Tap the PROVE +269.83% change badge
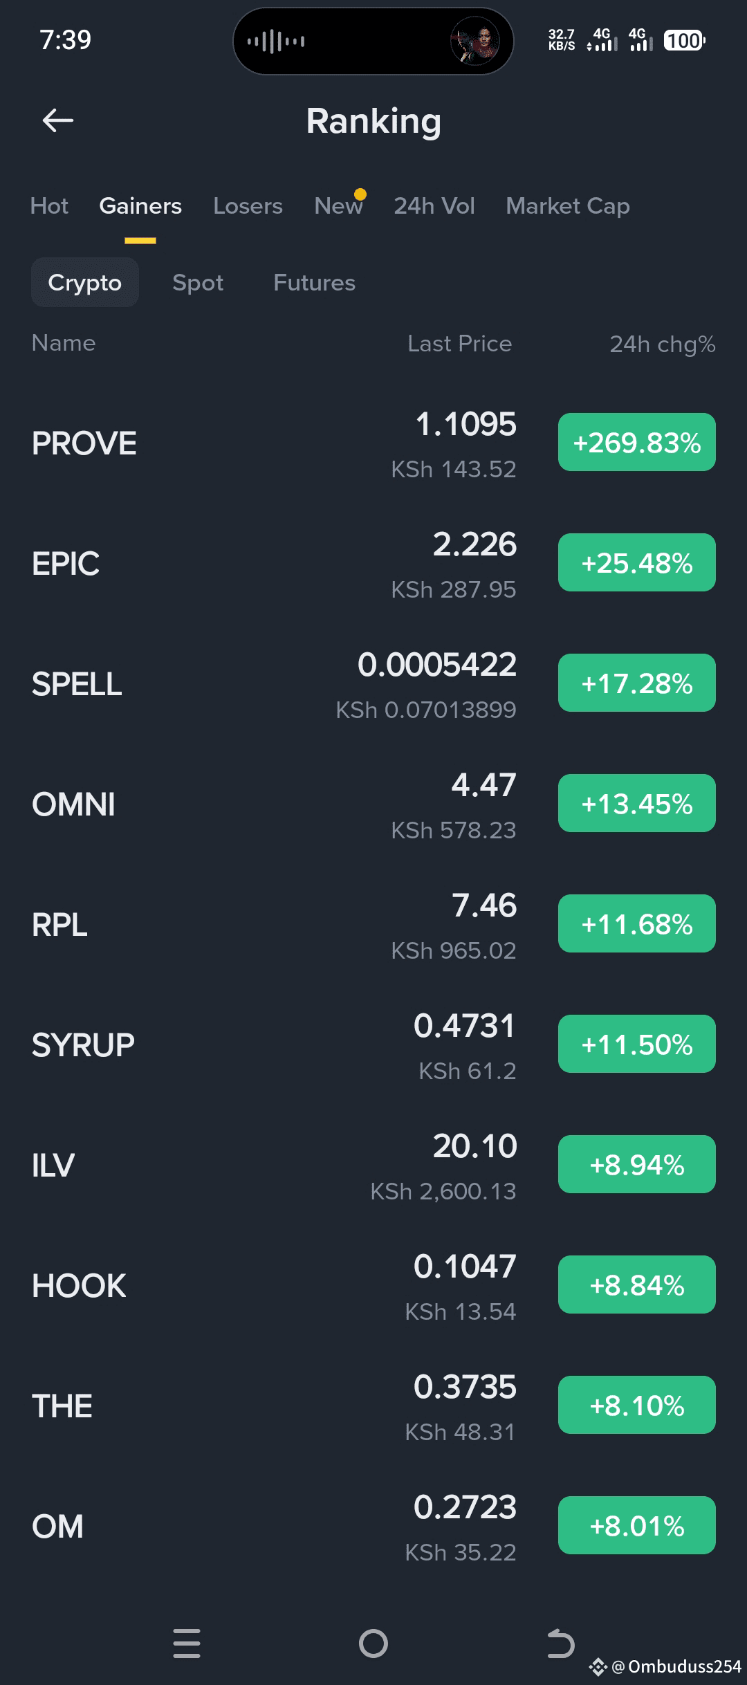This screenshot has height=1685, width=747. (x=637, y=442)
